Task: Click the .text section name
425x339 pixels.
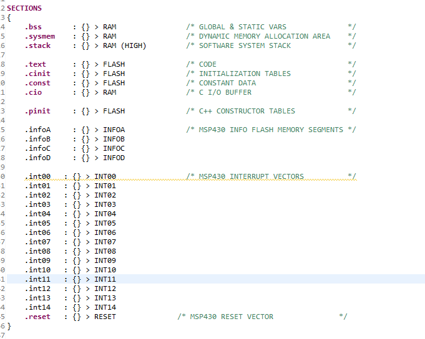Action: [x=35, y=64]
